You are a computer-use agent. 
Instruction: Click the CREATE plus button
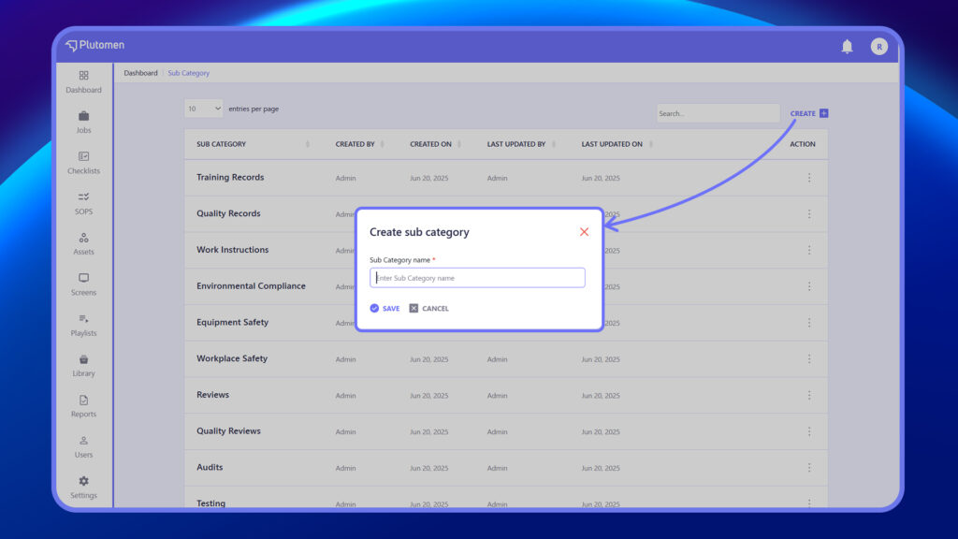(809, 113)
